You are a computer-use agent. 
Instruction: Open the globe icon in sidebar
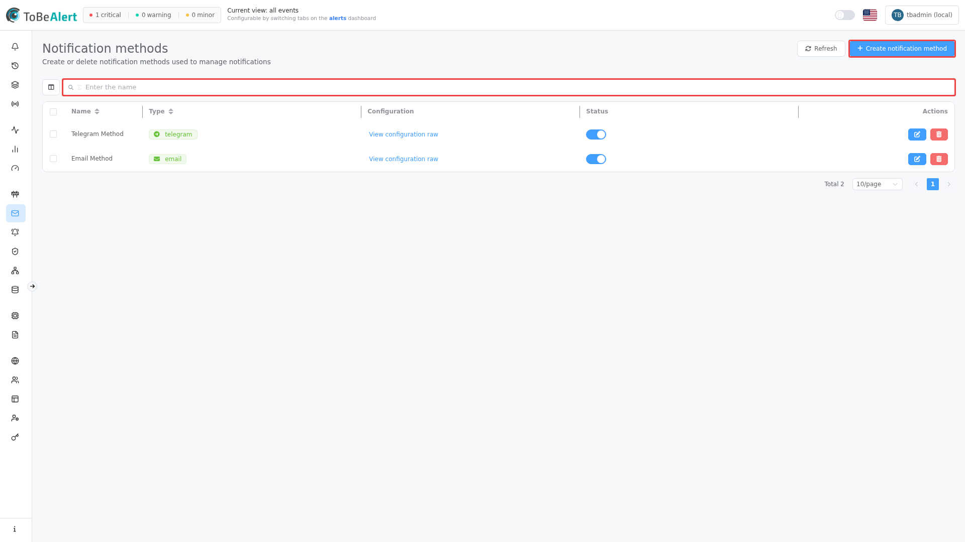pyautogui.click(x=15, y=361)
